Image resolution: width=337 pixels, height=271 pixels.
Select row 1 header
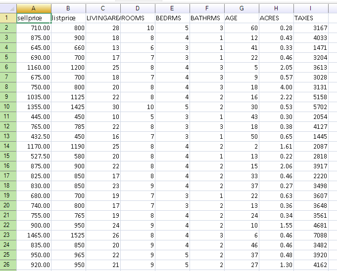(8, 18)
